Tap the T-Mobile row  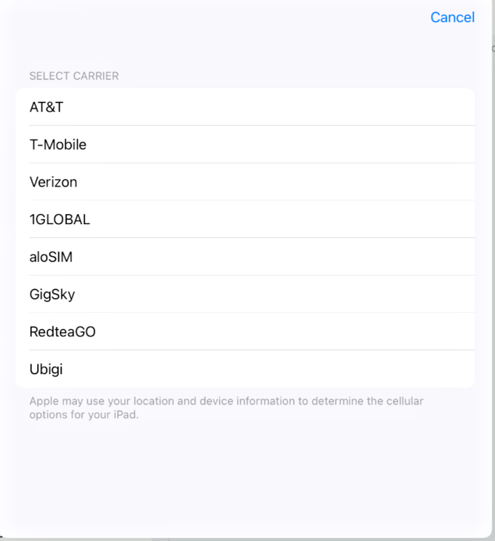click(x=245, y=144)
